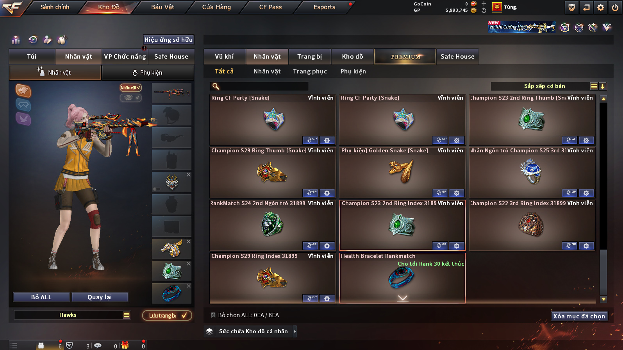The image size is (623, 350).
Task: Switch to the PREMIUM tab
Action: pos(405,57)
